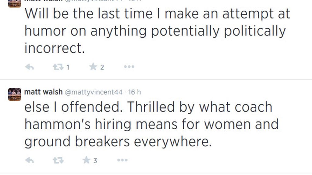Open the tweet permalink via "16 h" timestamp
Viewport: 312px width, 175px height.
(135, 92)
